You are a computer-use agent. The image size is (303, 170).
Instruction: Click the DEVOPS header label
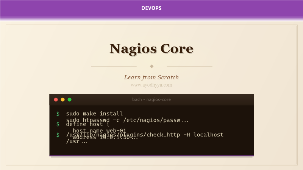coord(151,8)
